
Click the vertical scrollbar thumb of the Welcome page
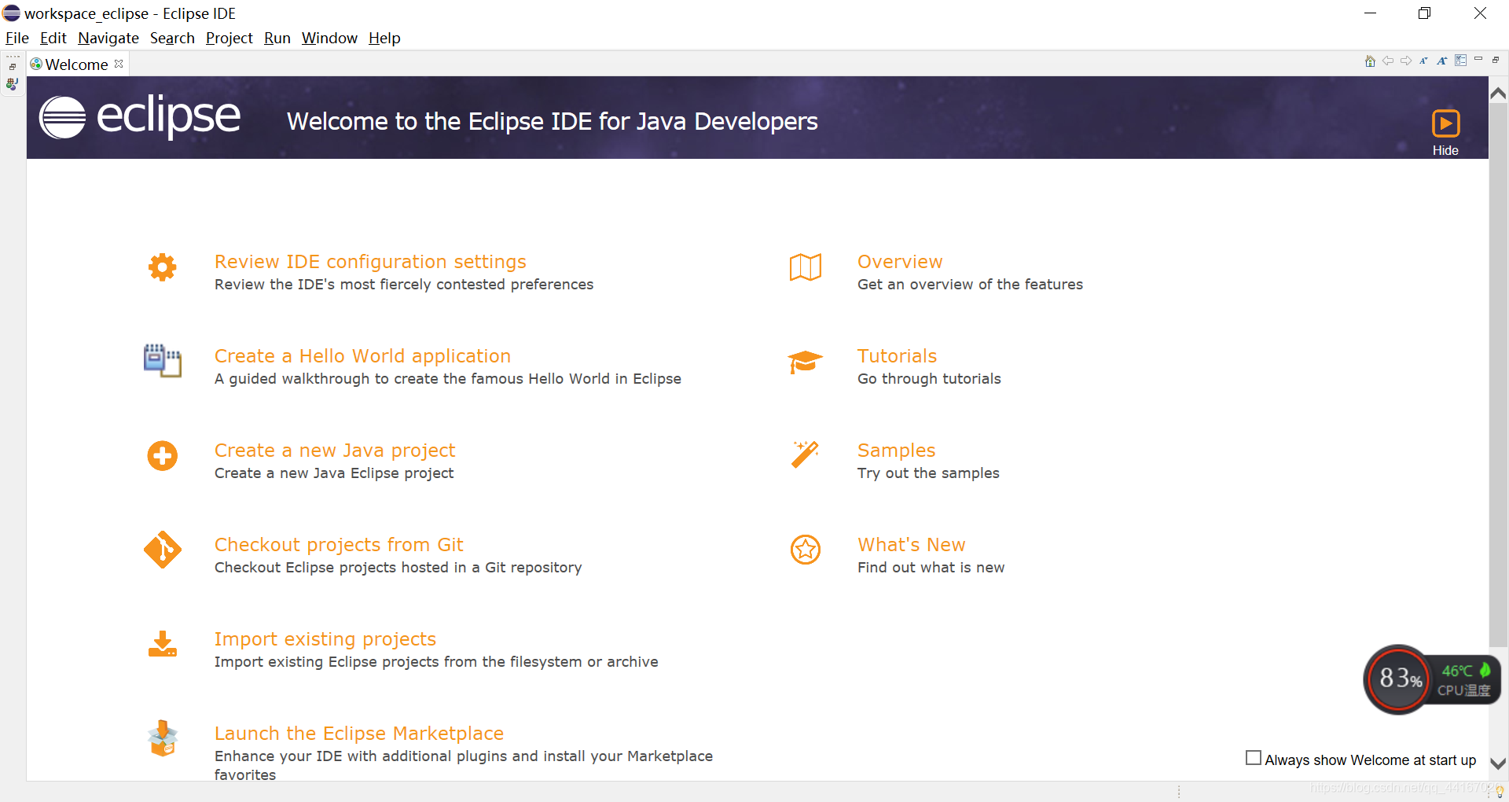(x=1498, y=375)
